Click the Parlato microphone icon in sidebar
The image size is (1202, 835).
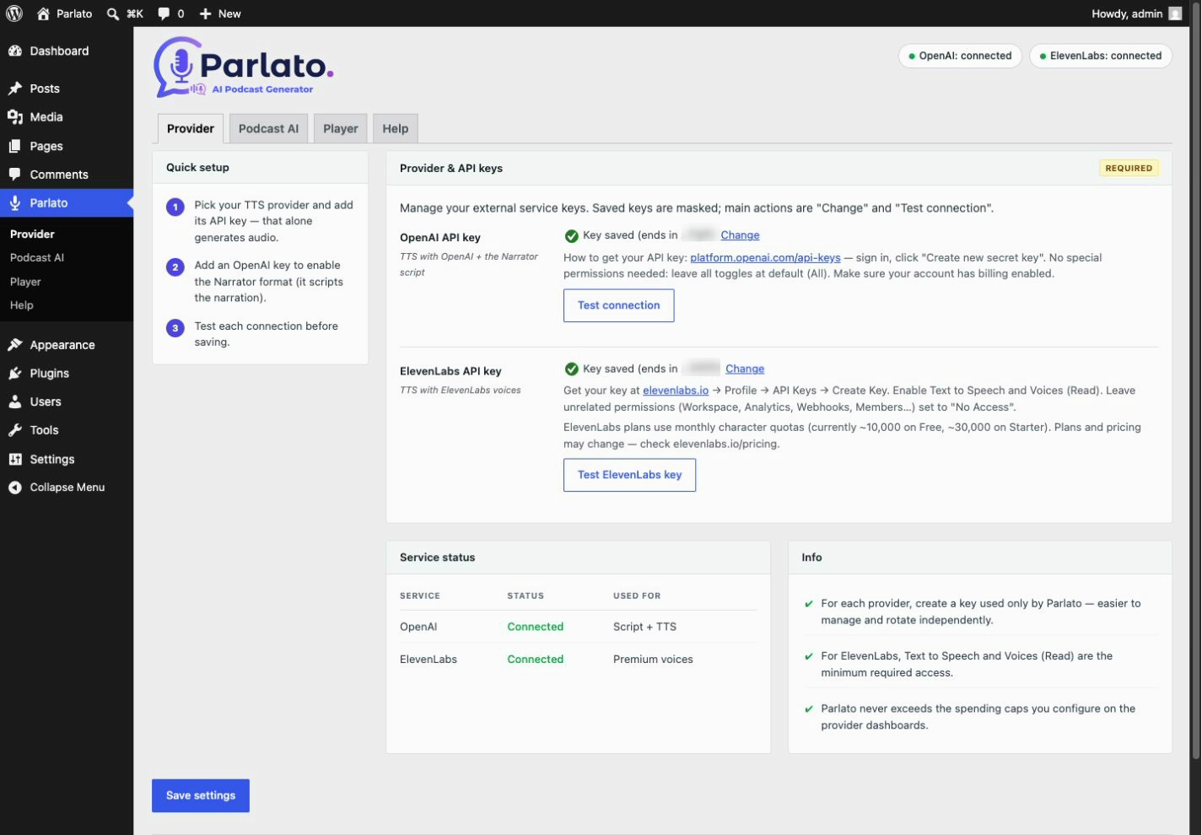tap(15, 203)
